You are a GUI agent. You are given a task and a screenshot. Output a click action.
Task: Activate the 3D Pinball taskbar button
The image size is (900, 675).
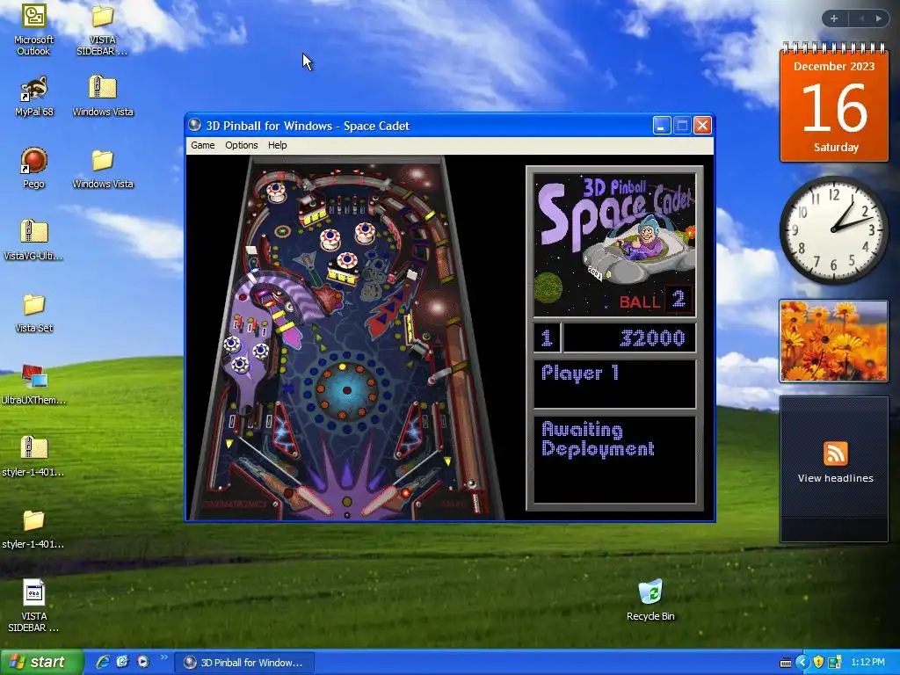tap(244, 663)
